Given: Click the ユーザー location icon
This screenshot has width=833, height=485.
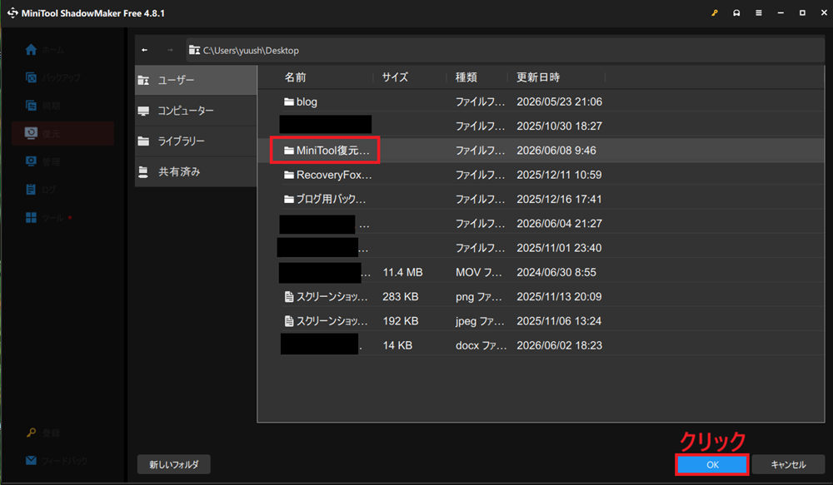Looking at the screenshot, I should [143, 80].
